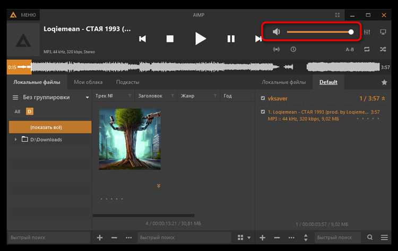The height and width of the screenshot is (251, 398).
Task: Toggle the Loqiemean track checkbox
Action: point(263,112)
